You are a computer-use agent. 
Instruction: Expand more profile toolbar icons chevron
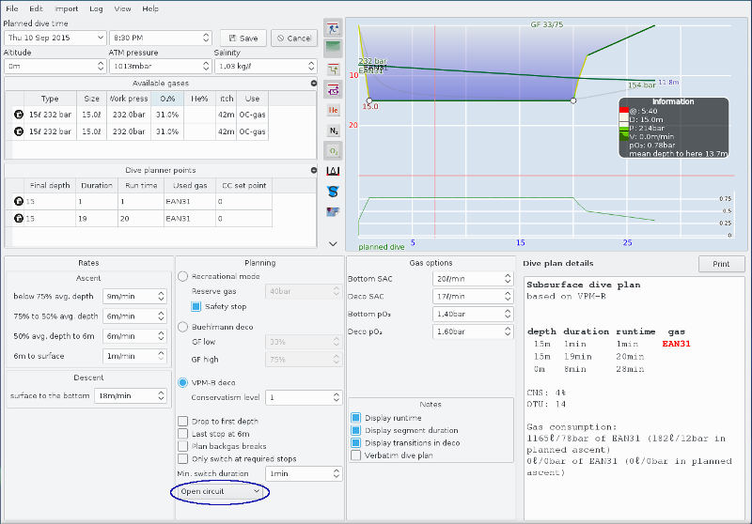333,244
